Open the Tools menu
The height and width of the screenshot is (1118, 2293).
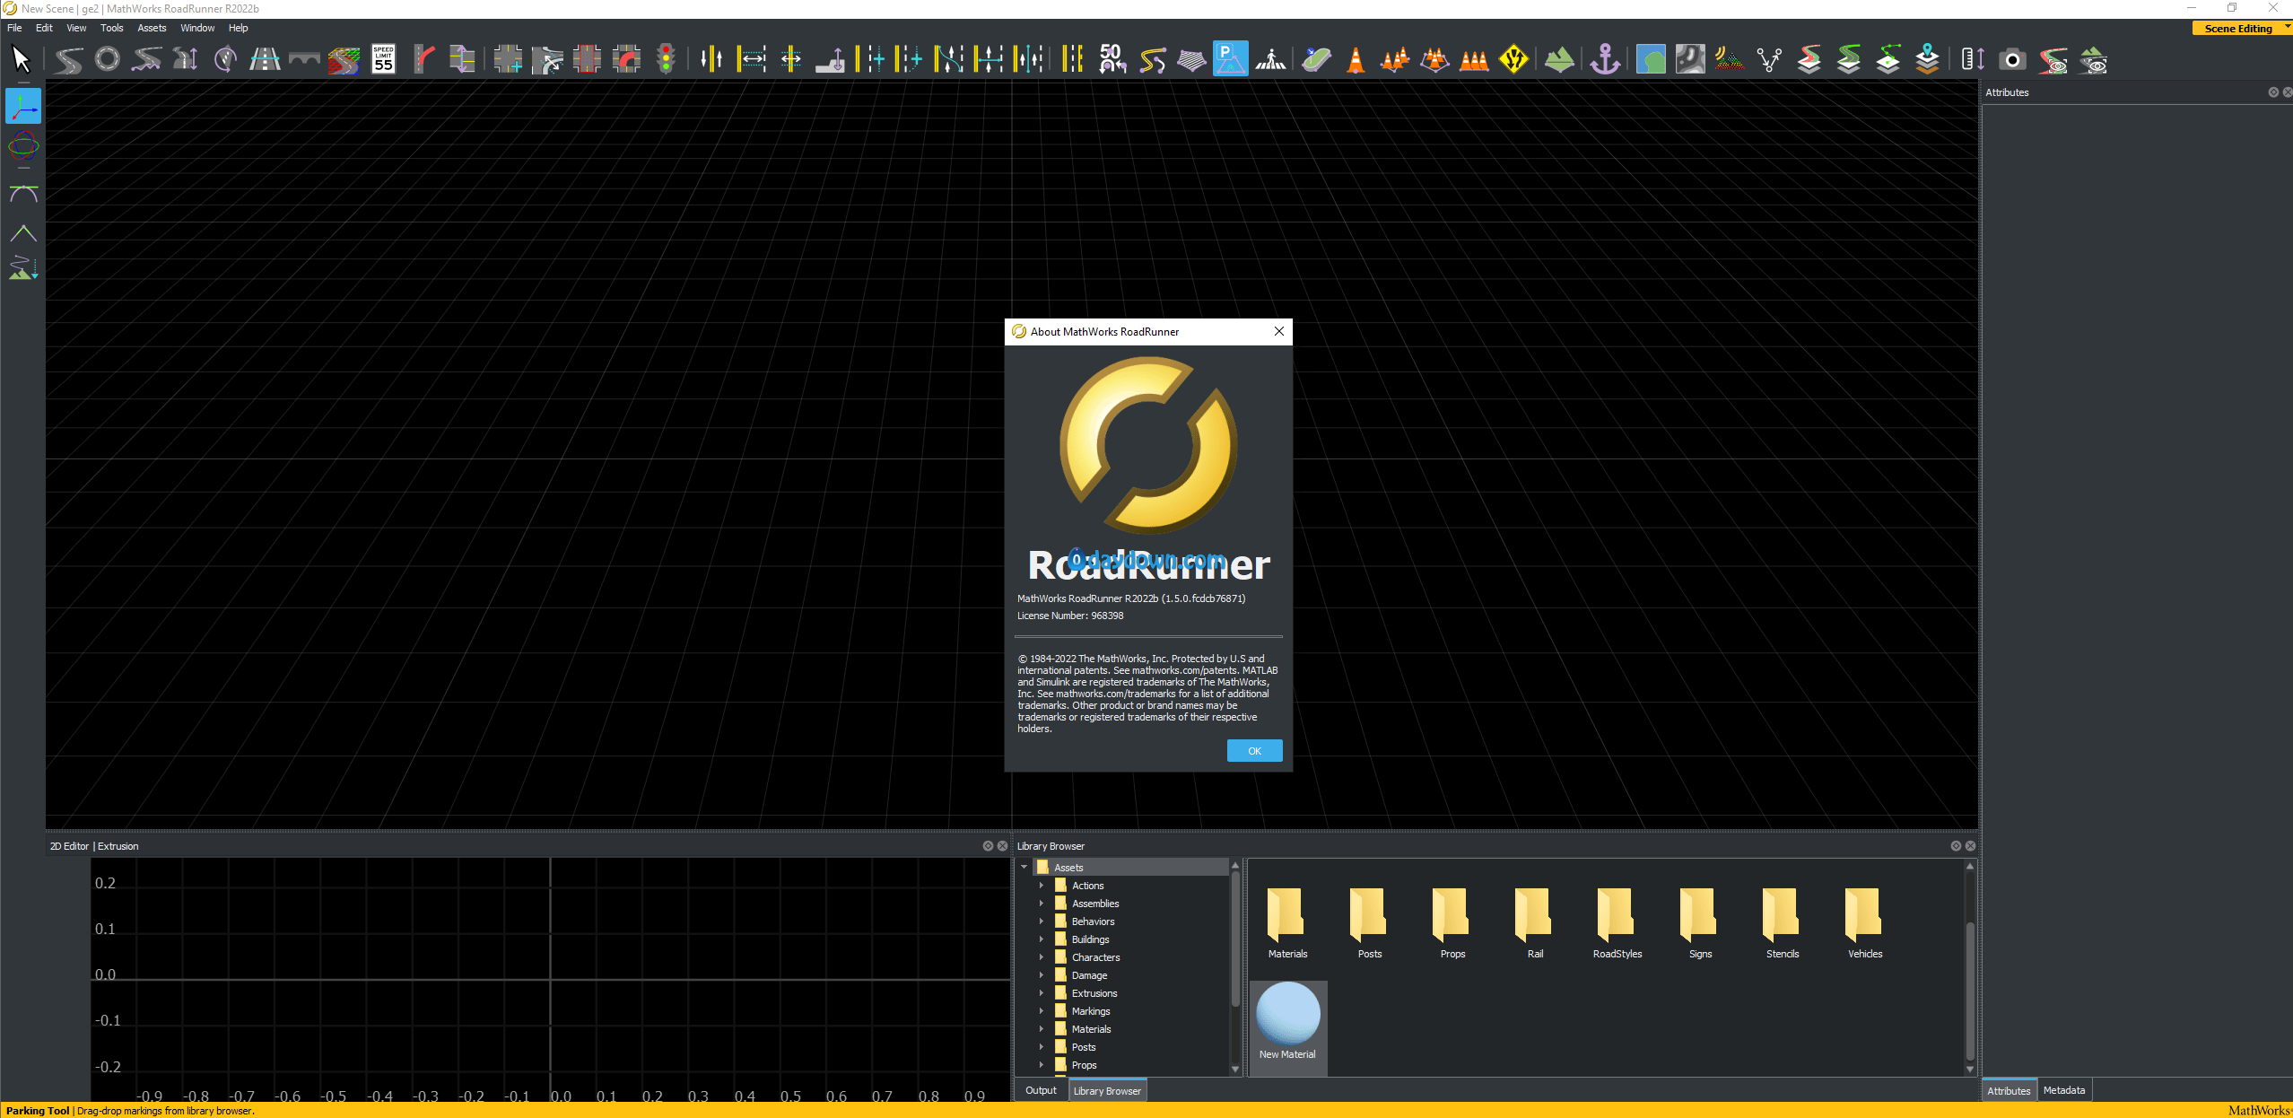(112, 28)
